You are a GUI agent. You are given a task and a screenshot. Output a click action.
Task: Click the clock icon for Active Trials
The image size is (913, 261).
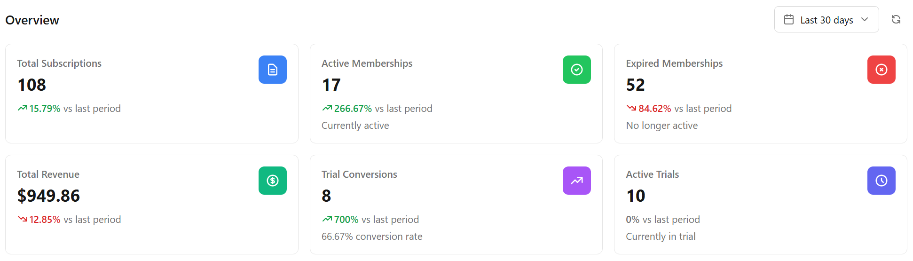coord(882,181)
